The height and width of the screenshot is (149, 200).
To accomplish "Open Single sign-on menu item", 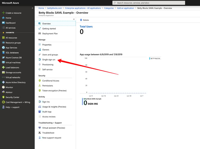I will 49,60.
